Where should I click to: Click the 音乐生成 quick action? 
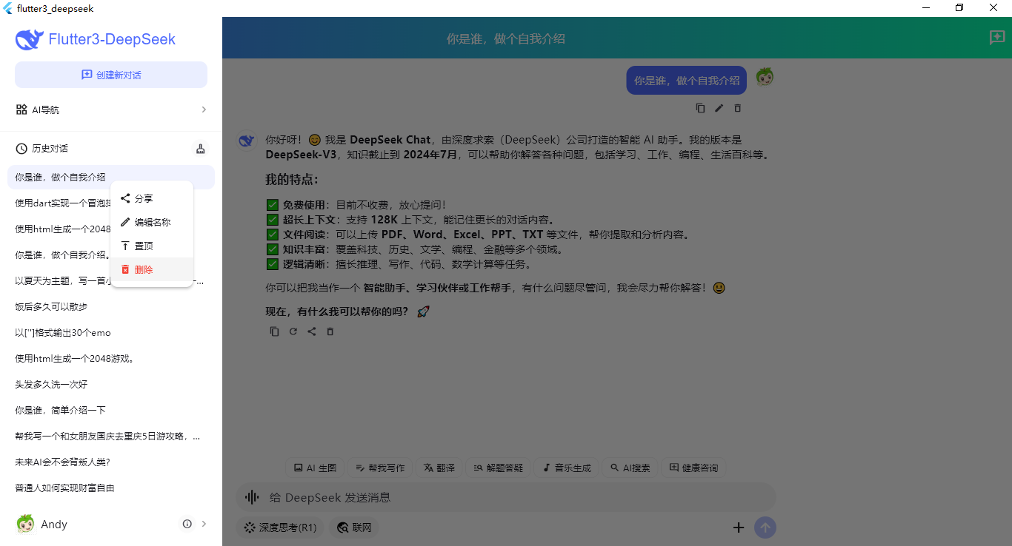(567, 468)
